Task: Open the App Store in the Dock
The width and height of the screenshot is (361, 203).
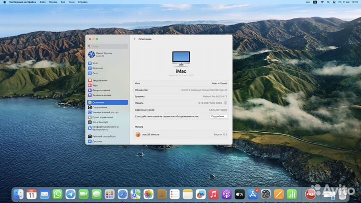Action: pos(253,194)
